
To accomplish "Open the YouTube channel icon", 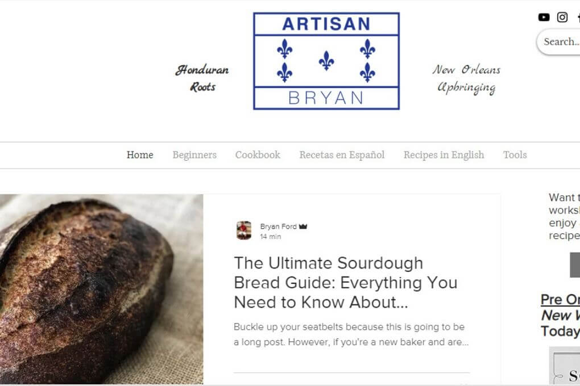I will point(544,17).
